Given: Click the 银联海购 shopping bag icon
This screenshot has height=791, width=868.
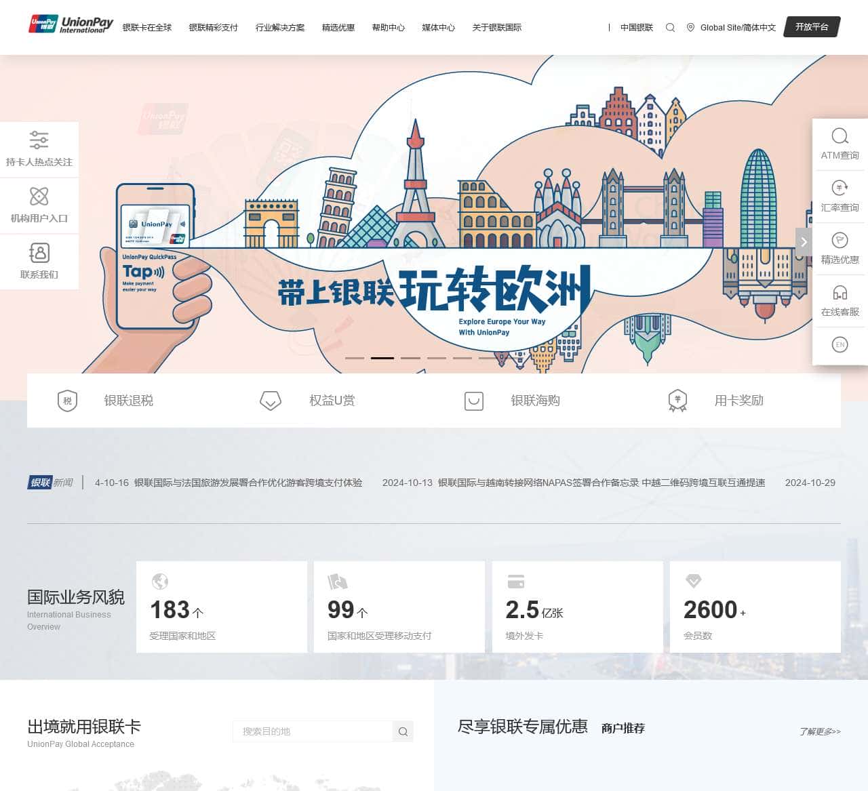Looking at the screenshot, I should coord(473,401).
